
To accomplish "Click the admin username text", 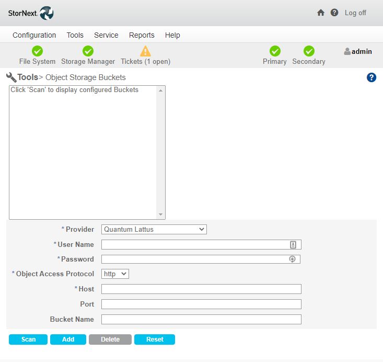I will pyautogui.click(x=362, y=51).
